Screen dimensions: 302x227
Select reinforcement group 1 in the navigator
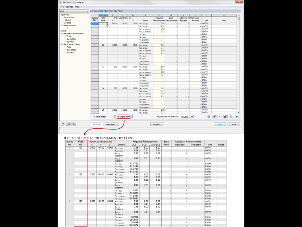click(68, 28)
